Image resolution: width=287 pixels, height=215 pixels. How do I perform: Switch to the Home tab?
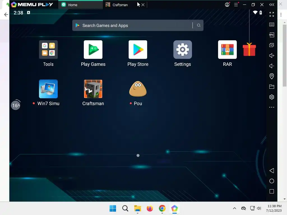pos(80,5)
